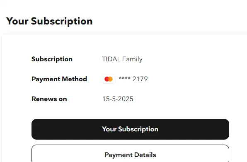
Task: Click the Your Subscription page heading
Action: pyautogui.click(x=49, y=21)
